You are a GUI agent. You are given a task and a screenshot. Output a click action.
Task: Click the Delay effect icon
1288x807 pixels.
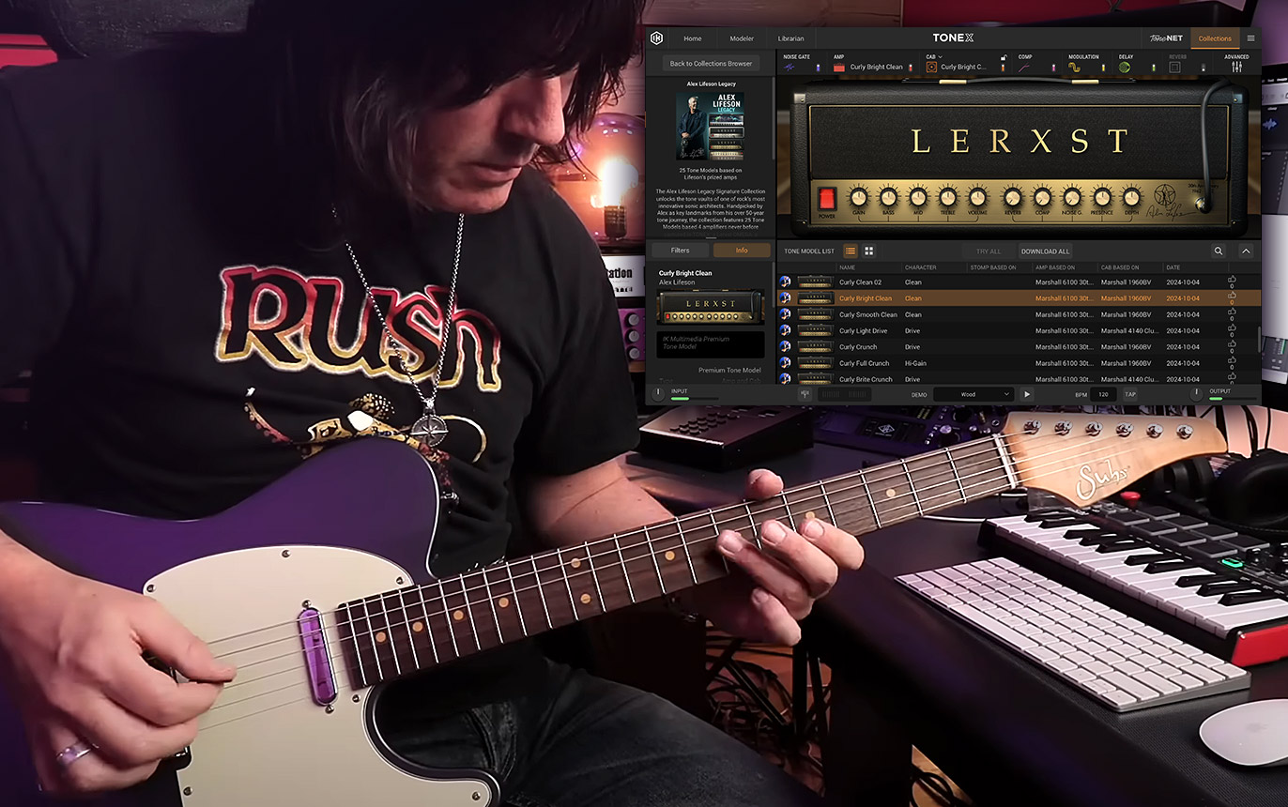pos(1124,68)
